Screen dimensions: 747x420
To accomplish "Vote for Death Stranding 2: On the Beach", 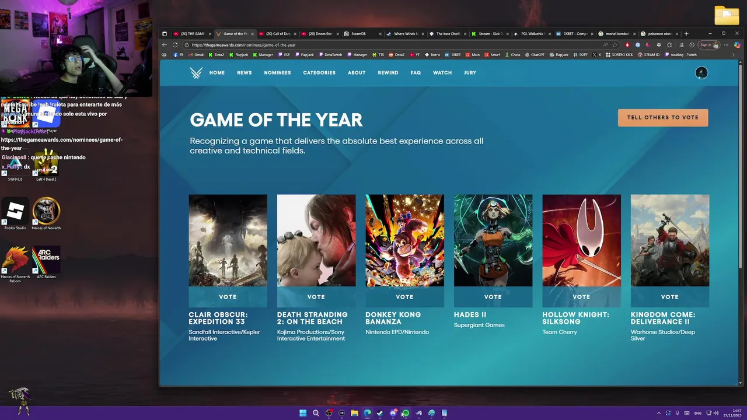I will click(x=316, y=297).
